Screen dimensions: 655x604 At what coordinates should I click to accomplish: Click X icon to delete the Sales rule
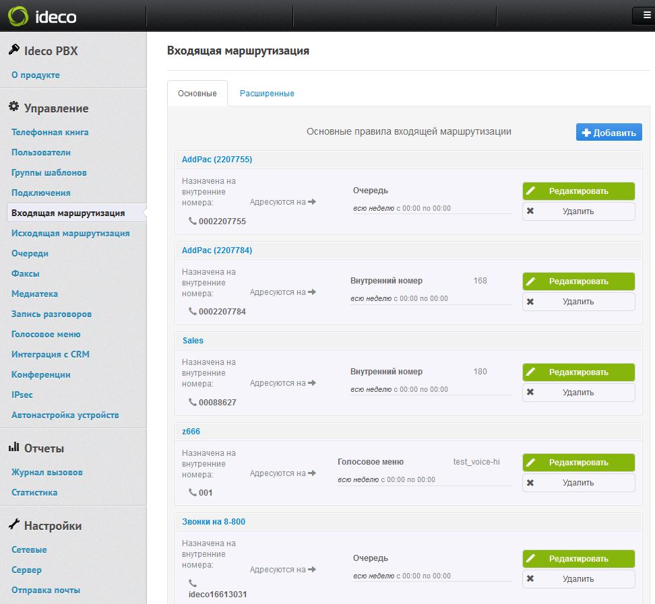530,392
